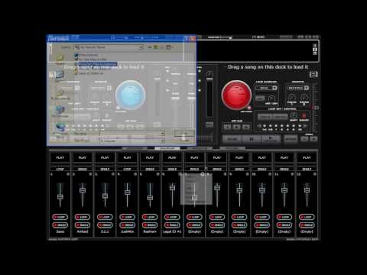Click volume fader handle of sampler slot 5
This screenshot has width=367, height=275.
(150, 198)
